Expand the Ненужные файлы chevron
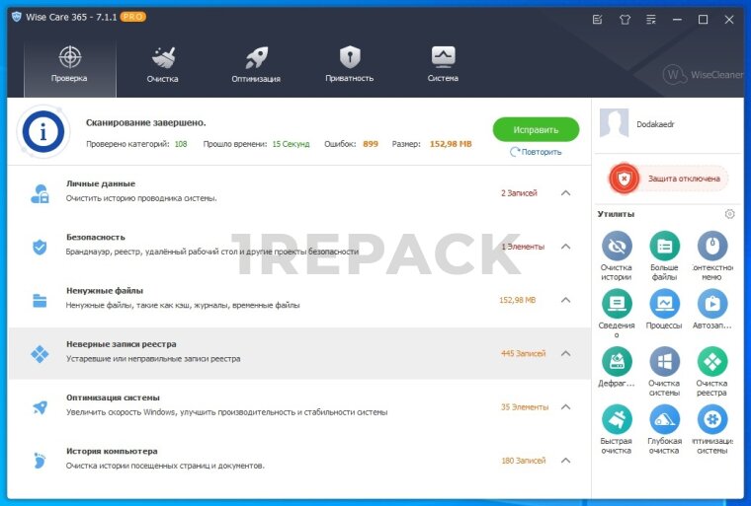Image resolution: width=751 pixels, height=506 pixels. (565, 300)
